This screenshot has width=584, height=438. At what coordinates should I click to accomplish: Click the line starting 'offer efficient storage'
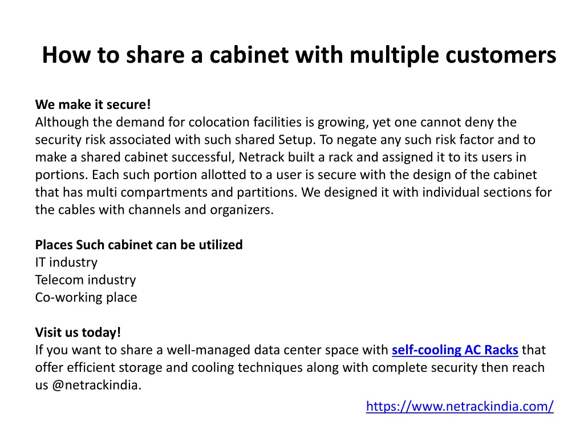290,368
